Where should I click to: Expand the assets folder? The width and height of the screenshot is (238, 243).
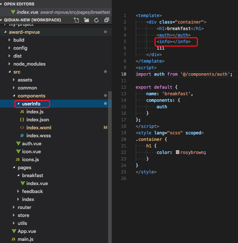point(14,80)
